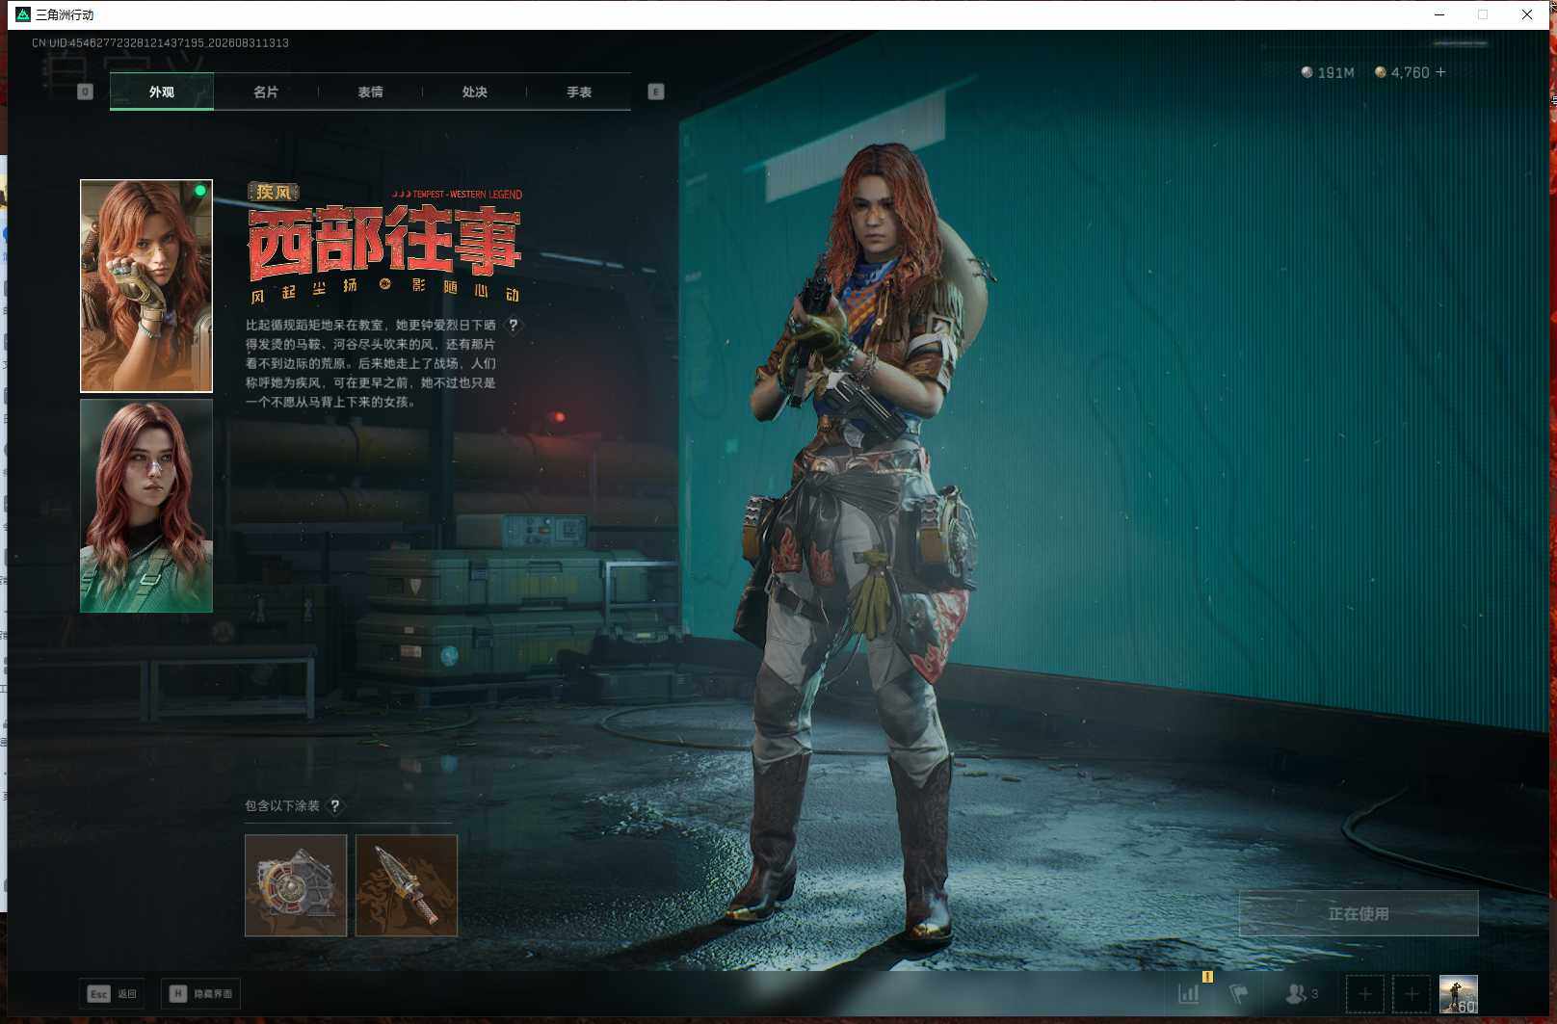Click the 疾风 operator name label
The image size is (1557, 1024).
(274, 192)
